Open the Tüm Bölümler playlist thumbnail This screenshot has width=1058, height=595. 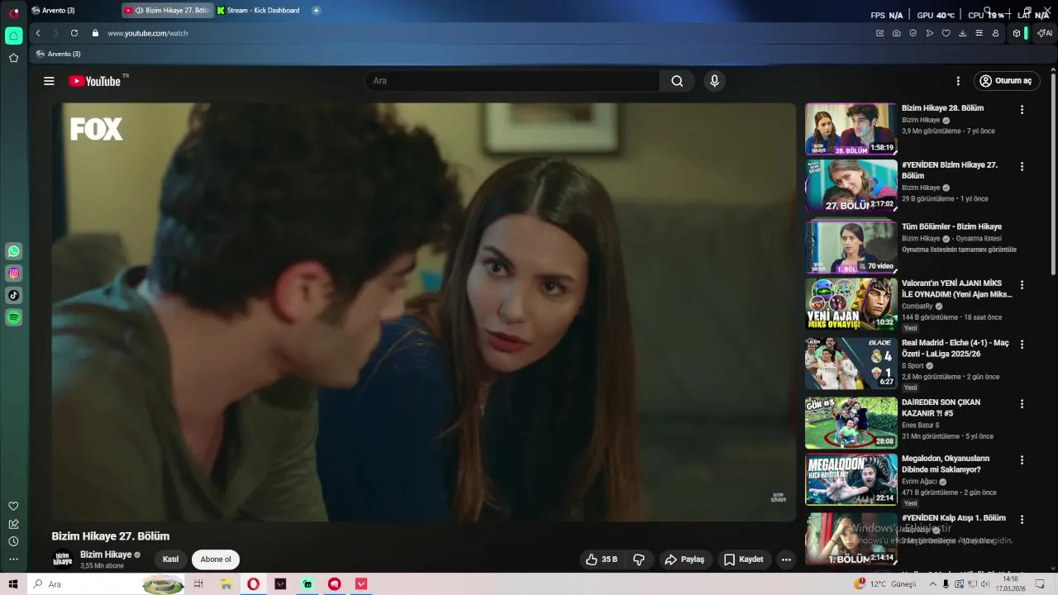tap(851, 246)
